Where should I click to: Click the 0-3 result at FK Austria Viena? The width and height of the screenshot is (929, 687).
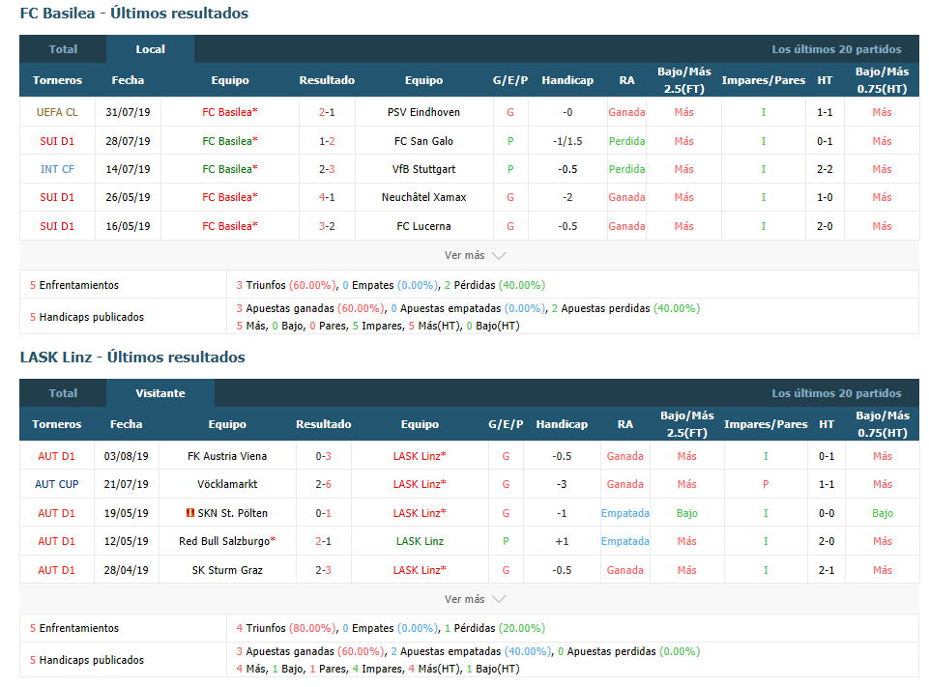pos(324,456)
